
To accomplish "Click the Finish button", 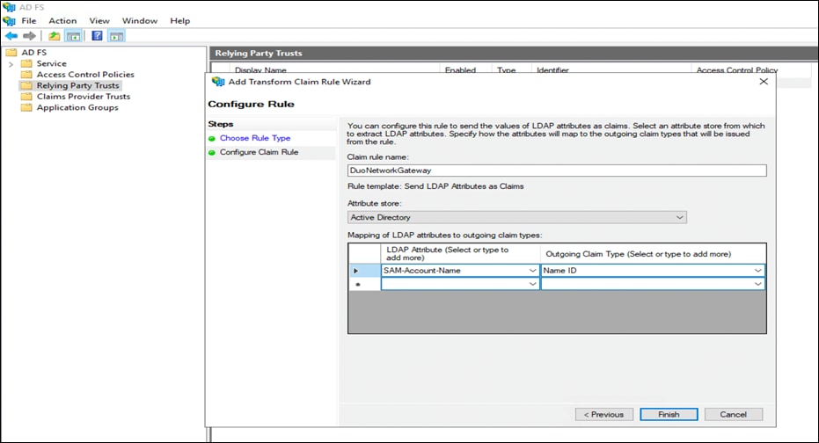I will [669, 414].
